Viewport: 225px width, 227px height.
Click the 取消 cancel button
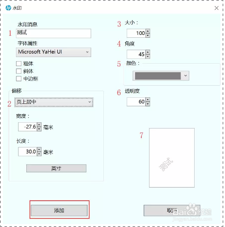pyautogui.click(x=172, y=210)
